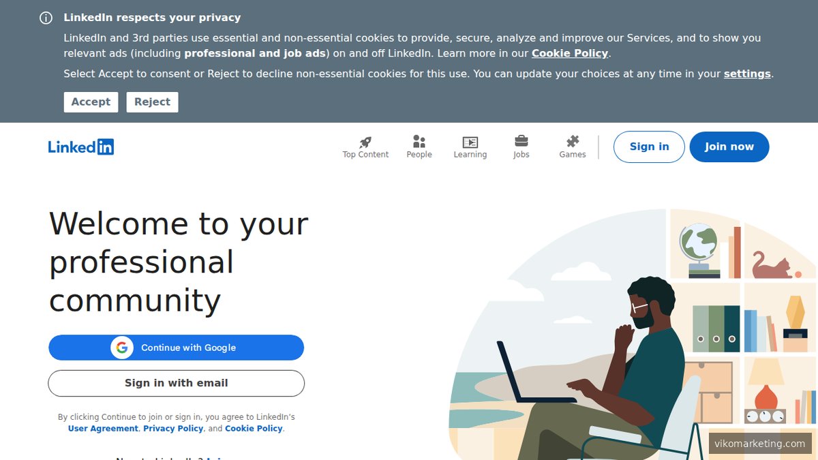
Task: Click the Google logo on the sign-in button
Action: click(121, 347)
